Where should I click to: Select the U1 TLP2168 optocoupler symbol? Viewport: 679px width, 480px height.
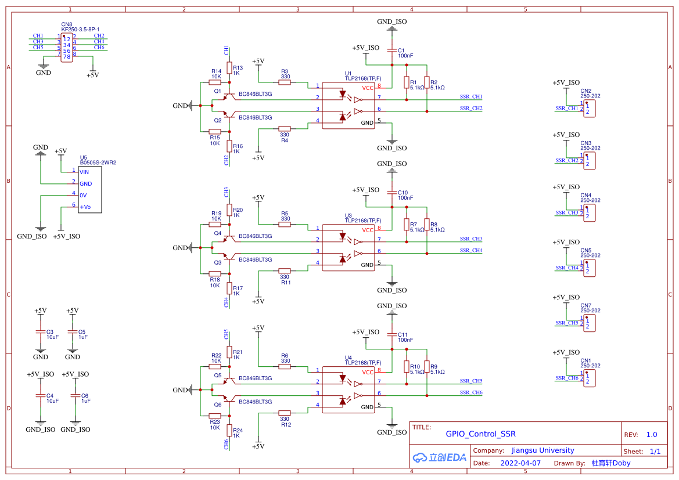pos(349,106)
